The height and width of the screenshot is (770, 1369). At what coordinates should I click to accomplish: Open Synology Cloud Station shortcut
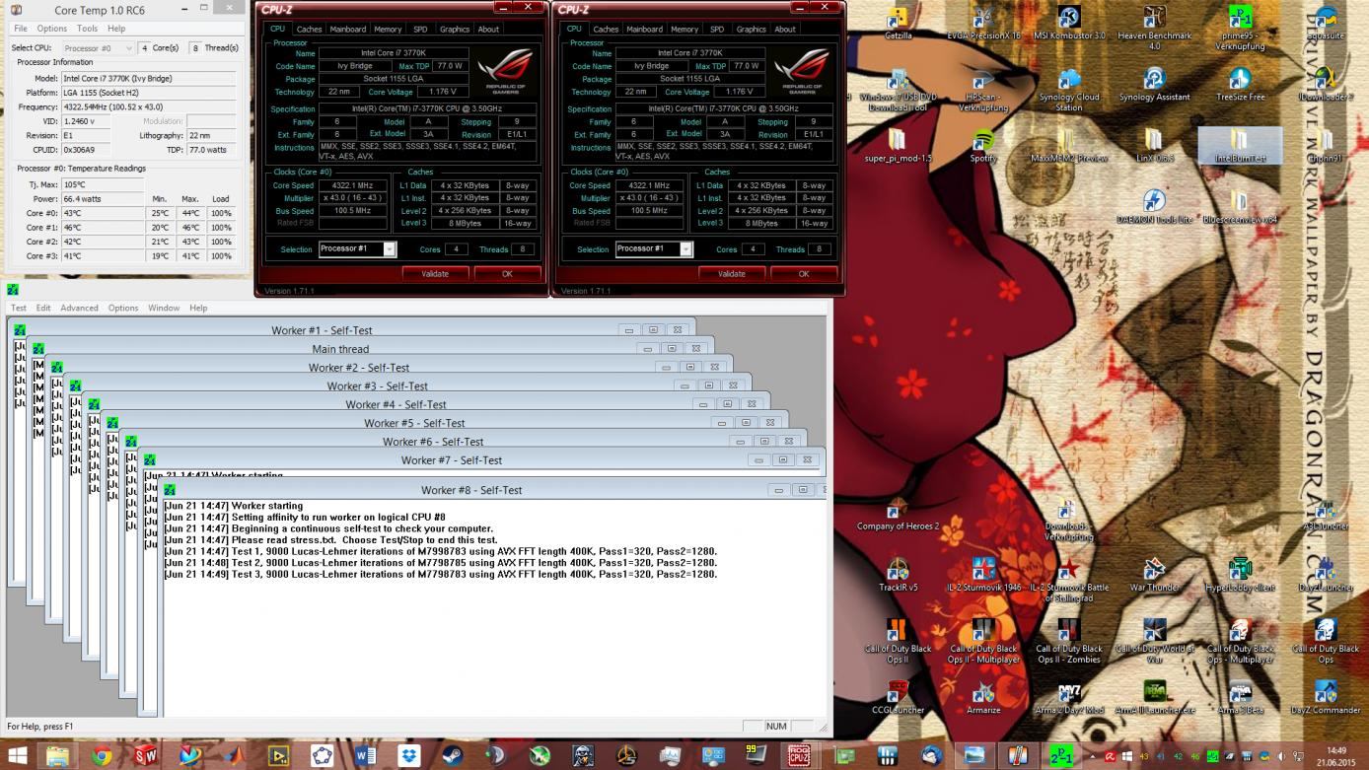point(1069,89)
